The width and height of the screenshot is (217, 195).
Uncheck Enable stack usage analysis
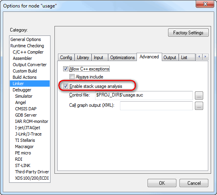pos(65,86)
